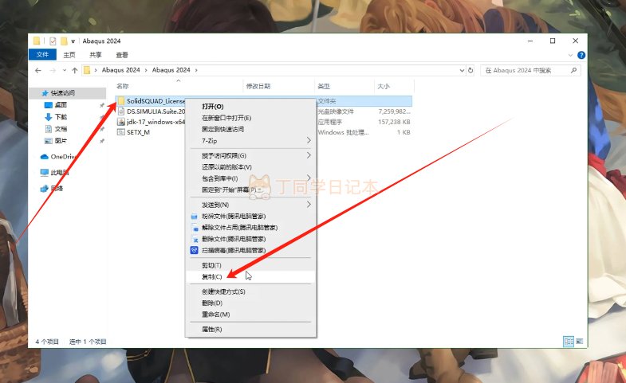Expand the 7-Zip submenu
This screenshot has height=383, width=626.
250,141
